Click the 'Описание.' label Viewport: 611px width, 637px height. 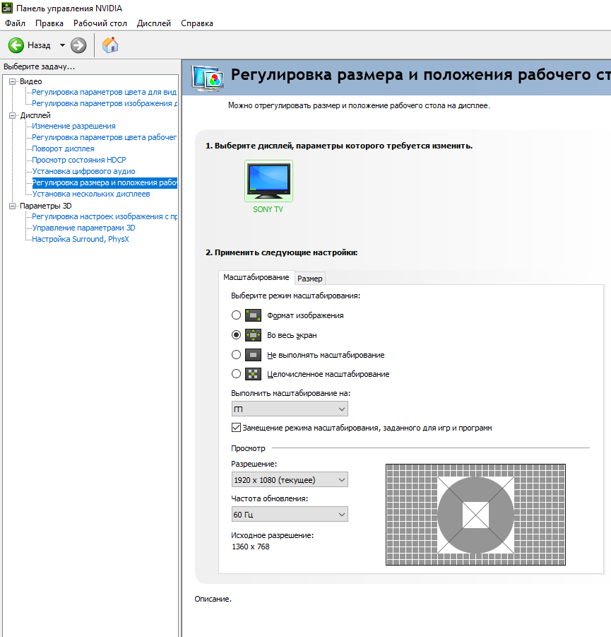[213, 599]
